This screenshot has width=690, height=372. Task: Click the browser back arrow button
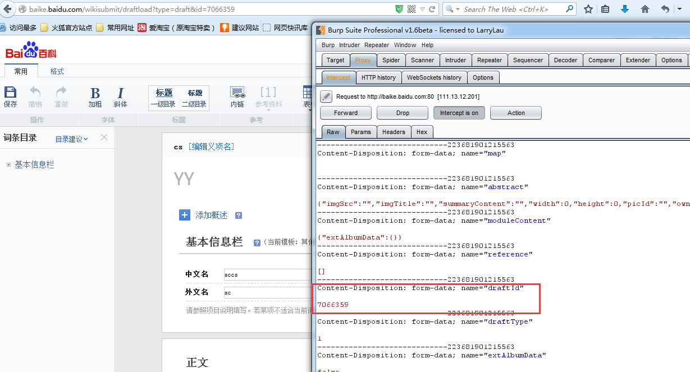(7, 9)
